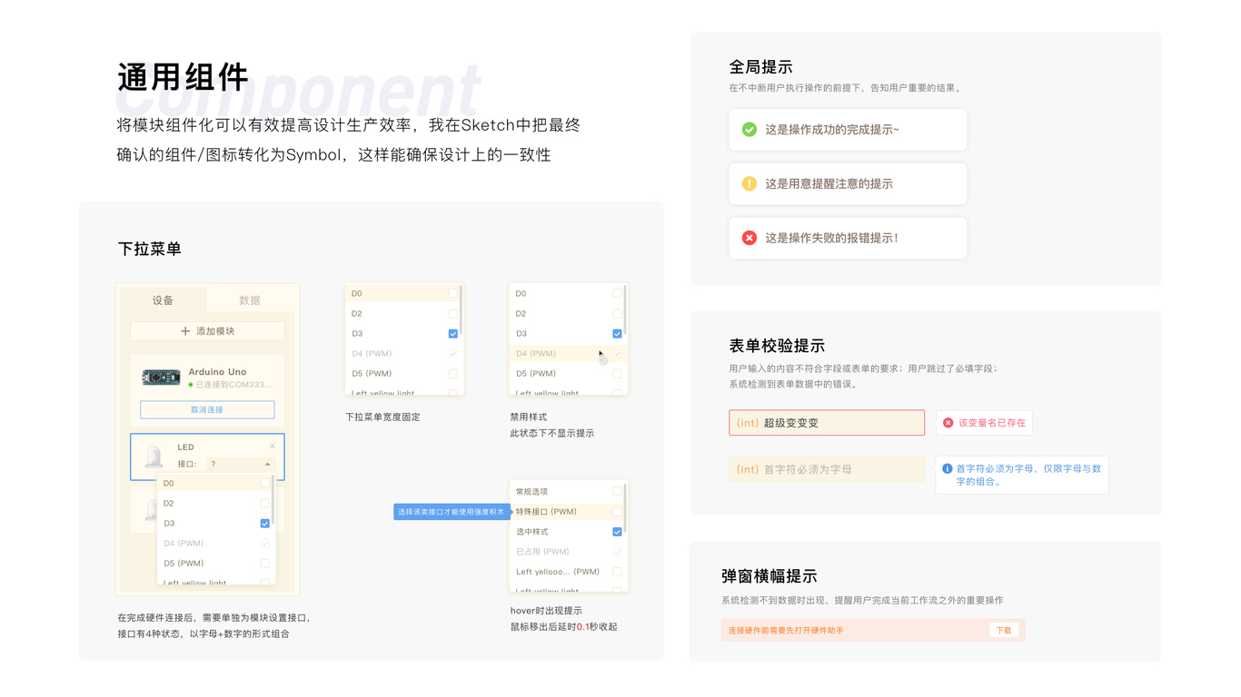Screen dimensions: 1241x697
Task: Click the red cross icon beside 该变量名已存在
Action: (x=948, y=423)
